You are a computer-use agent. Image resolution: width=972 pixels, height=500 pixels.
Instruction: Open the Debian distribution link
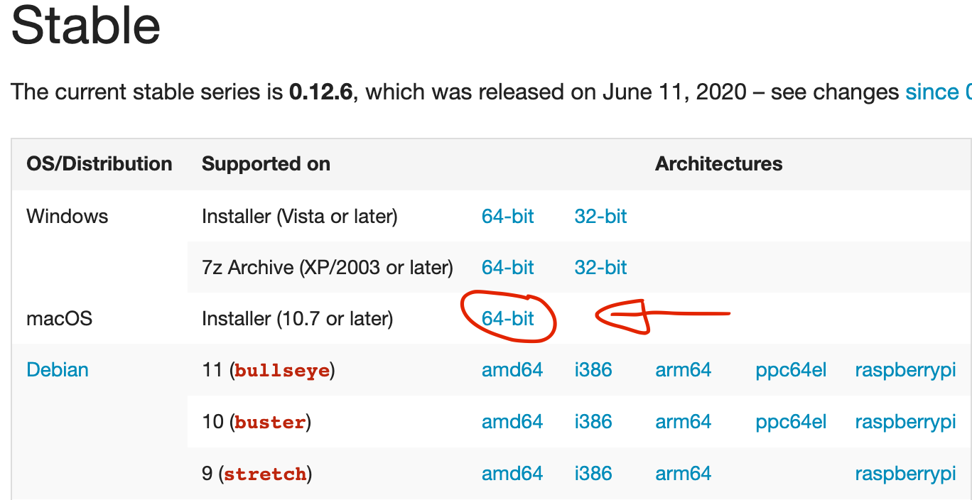[x=58, y=369]
